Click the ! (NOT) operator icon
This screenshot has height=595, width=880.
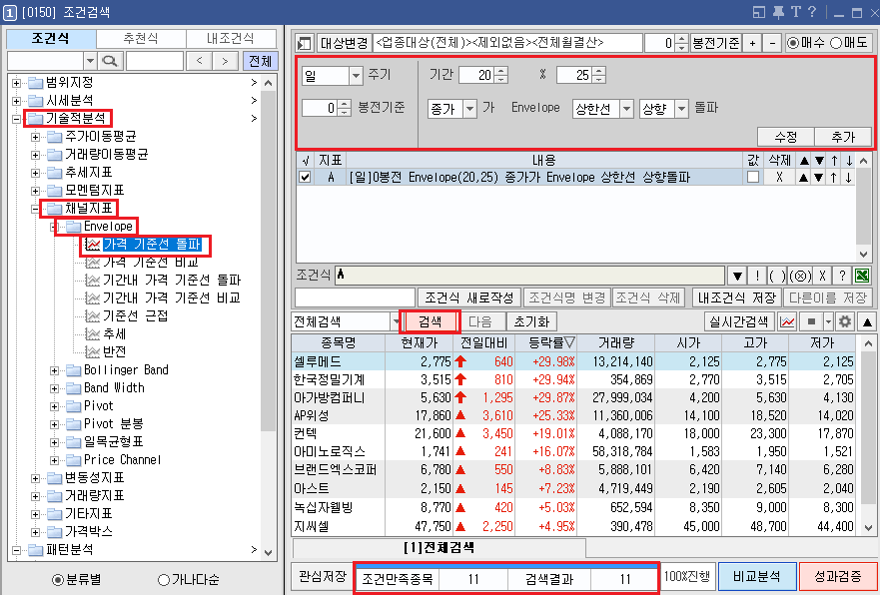coord(757,277)
